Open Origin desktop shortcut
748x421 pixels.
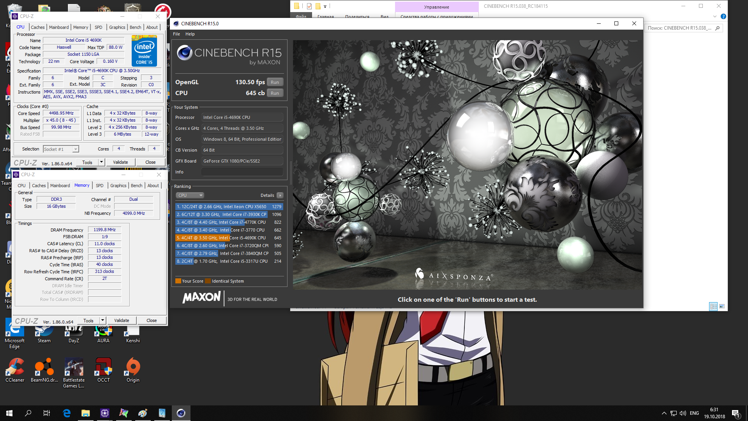tap(133, 370)
